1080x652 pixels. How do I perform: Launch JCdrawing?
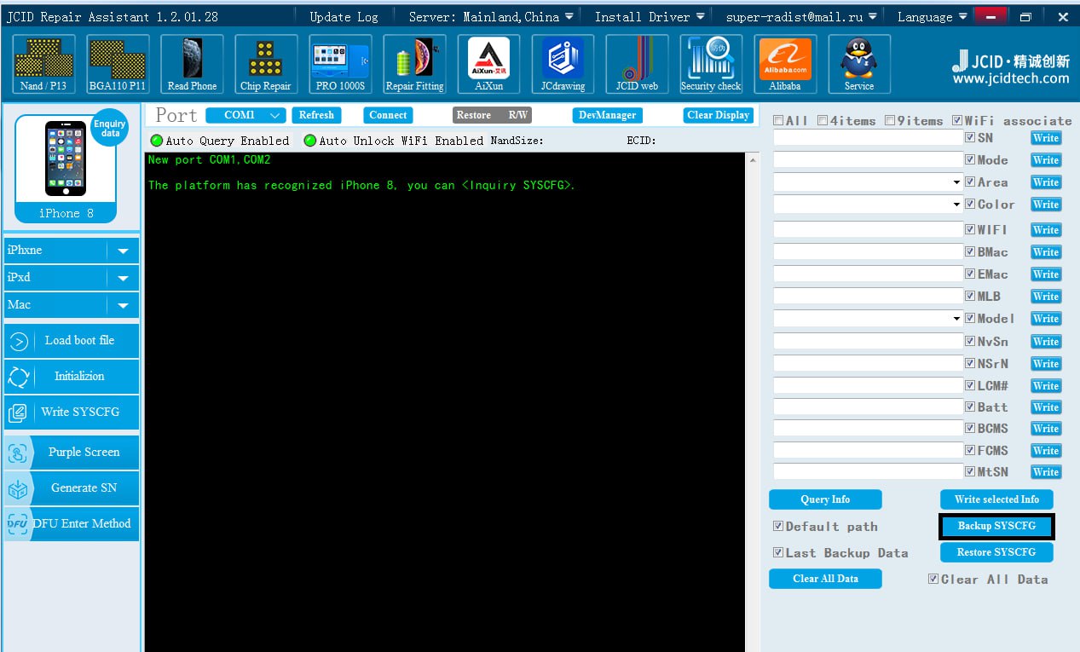(x=563, y=64)
